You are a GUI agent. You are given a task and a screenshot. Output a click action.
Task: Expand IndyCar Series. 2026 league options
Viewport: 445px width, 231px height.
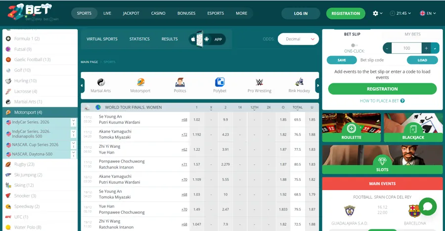pyautogui.click(x=74, y=122)
